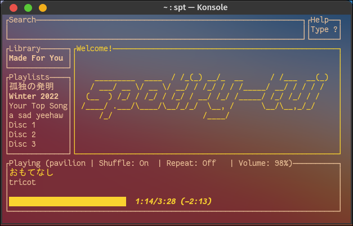
Task: Open the 'Your Top Song' playlist
Action: click(x=38, y=106)
